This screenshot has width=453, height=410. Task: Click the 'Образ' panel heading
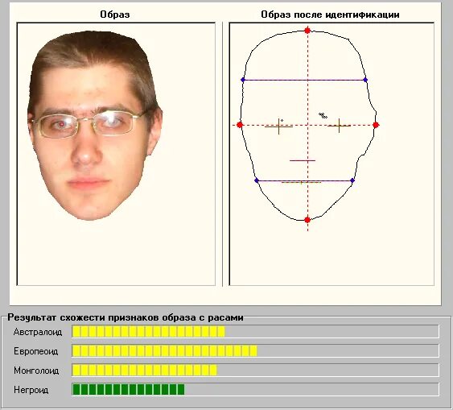point(115,14)
